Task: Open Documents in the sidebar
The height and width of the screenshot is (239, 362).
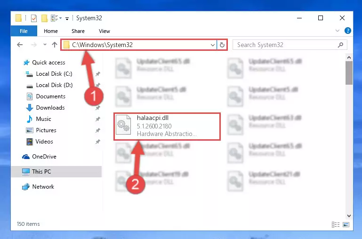Action: pyautogui.click(x=50, y=96)
